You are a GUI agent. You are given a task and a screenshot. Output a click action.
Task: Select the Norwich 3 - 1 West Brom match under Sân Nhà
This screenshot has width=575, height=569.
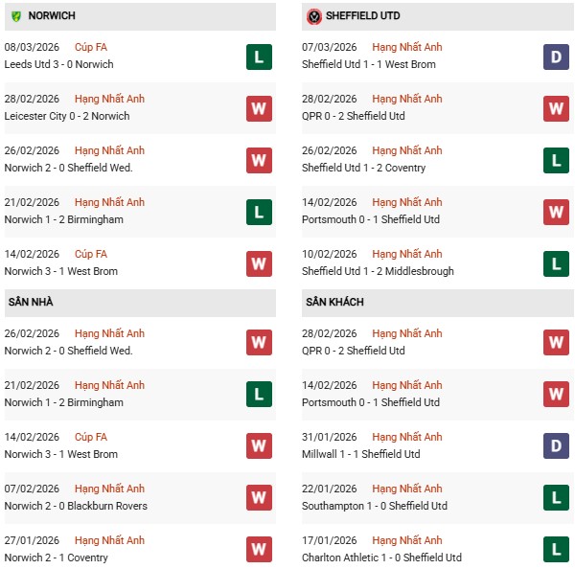tap(63, 454)
